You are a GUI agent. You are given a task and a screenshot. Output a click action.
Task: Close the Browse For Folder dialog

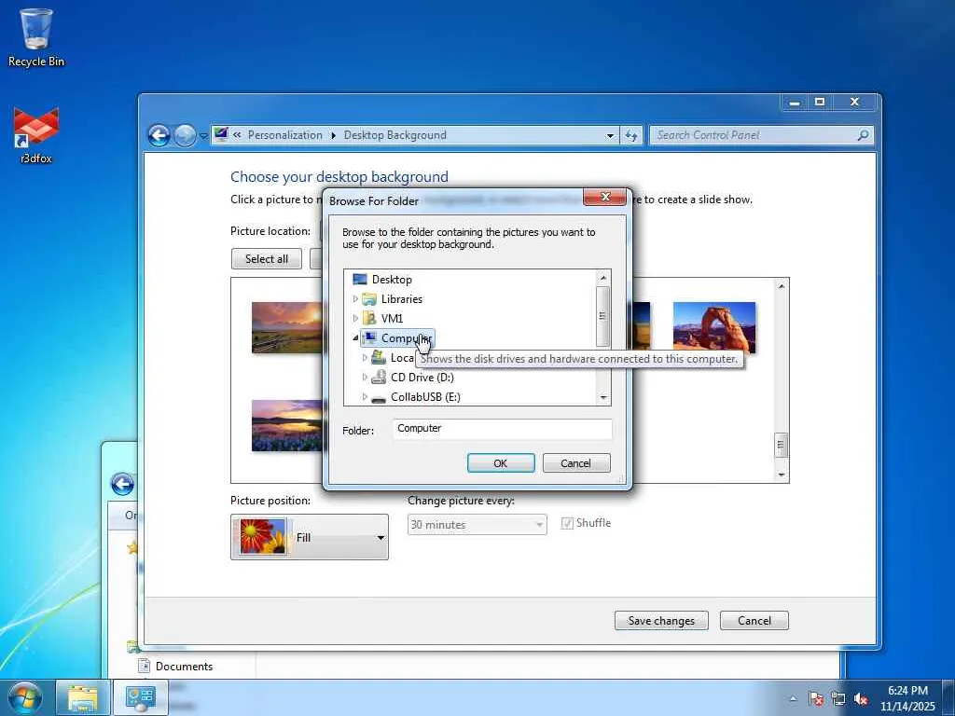604,197
